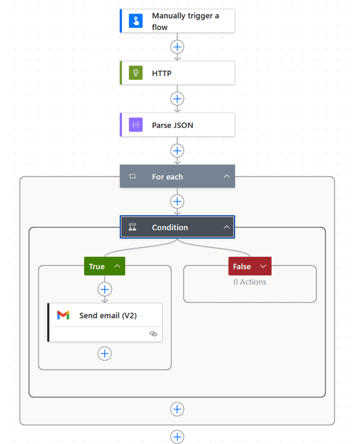Click the For each loop icon
The width and height of the screenshot is (355, 444).
click(x=133, y=176)
